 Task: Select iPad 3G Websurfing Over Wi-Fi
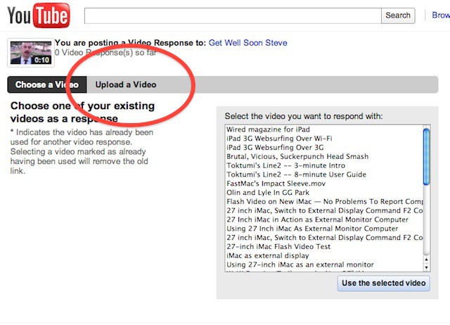coord(323,139)
